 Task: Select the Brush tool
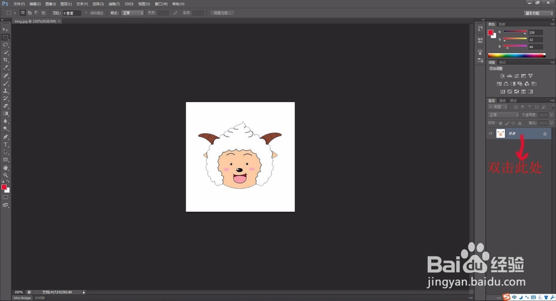tap(6, 83)
